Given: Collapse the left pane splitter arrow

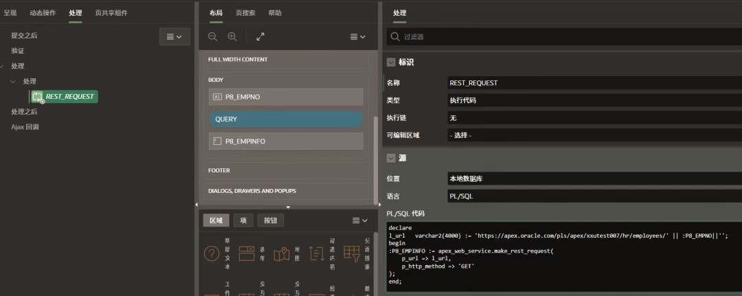Looking at the screenshot, I should tap(196, 204).
